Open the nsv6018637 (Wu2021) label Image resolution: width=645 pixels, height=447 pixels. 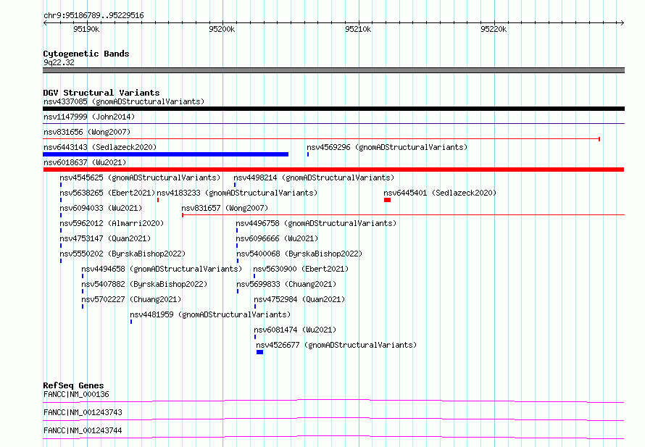click(x=85, y=162)
